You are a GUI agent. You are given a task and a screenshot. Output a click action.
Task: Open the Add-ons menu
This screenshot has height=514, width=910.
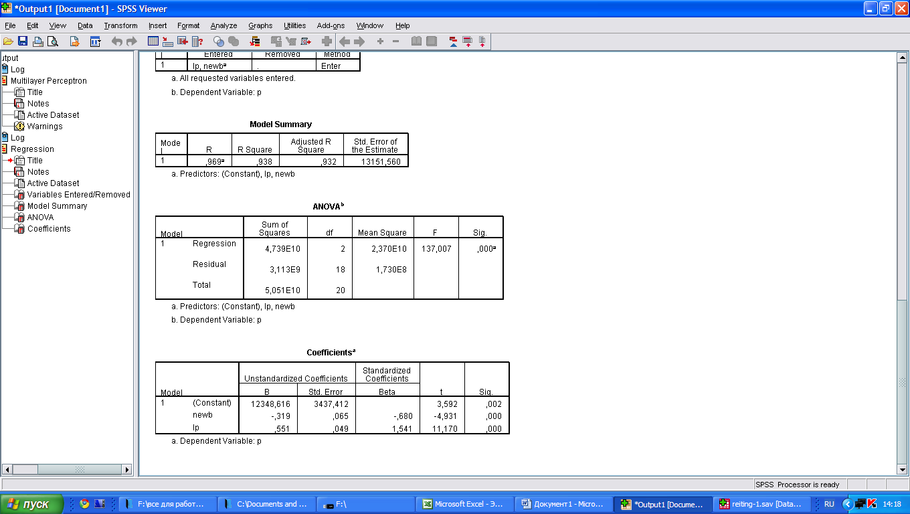(x=331, y=25)
